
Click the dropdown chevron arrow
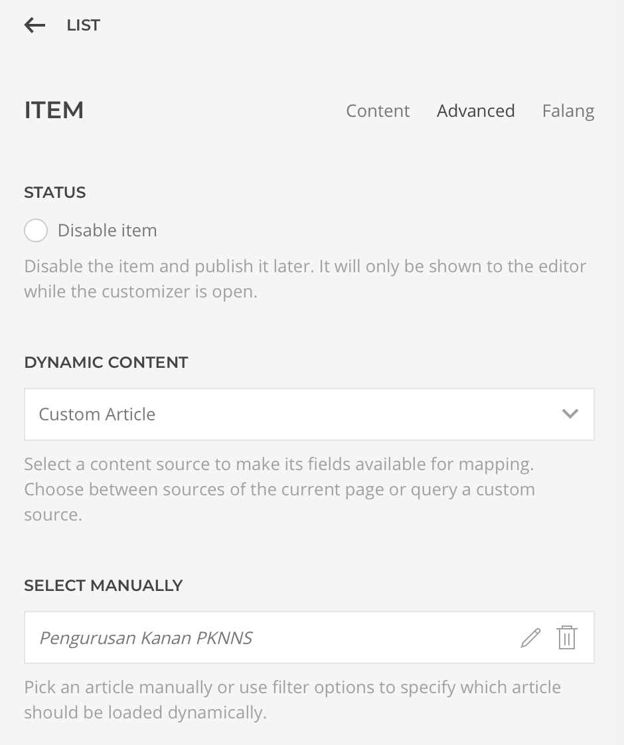tap(570, 414)
